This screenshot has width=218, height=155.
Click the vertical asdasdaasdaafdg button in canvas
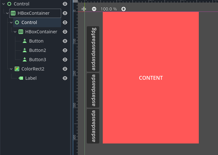pyautogui.click(x=93, y=49)
